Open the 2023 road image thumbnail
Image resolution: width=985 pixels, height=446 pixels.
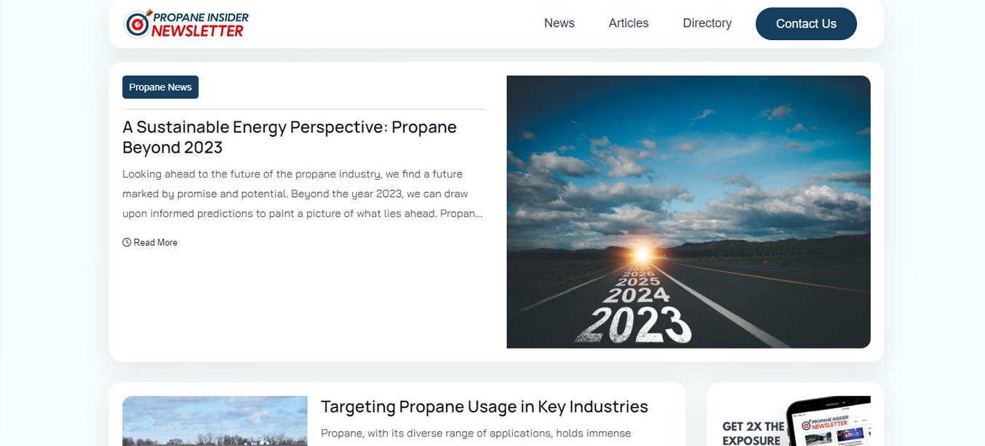[x=688, y=212]
